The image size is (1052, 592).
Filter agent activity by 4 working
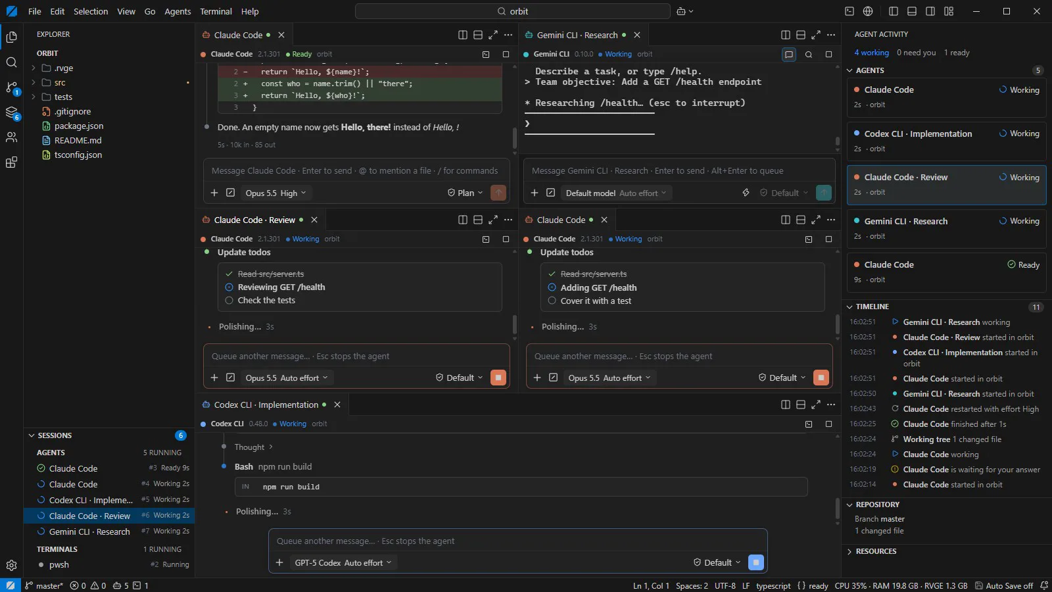coord(871,53)
